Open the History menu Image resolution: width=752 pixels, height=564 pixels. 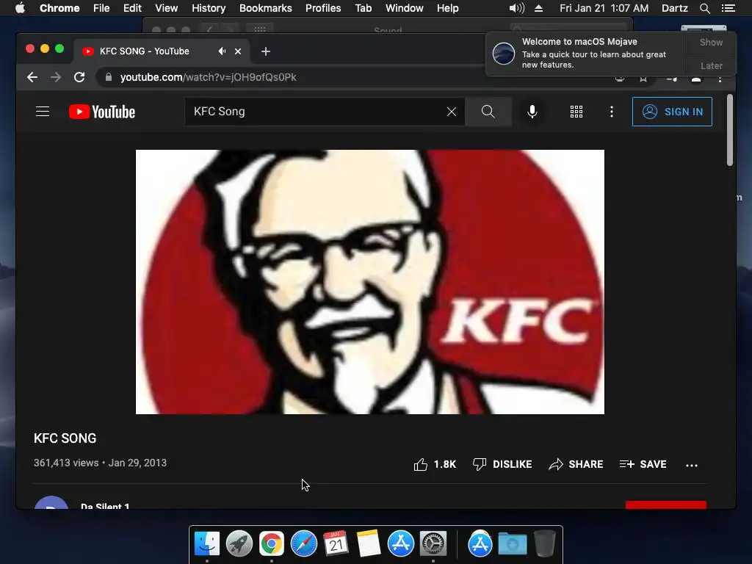coord(209,8)
